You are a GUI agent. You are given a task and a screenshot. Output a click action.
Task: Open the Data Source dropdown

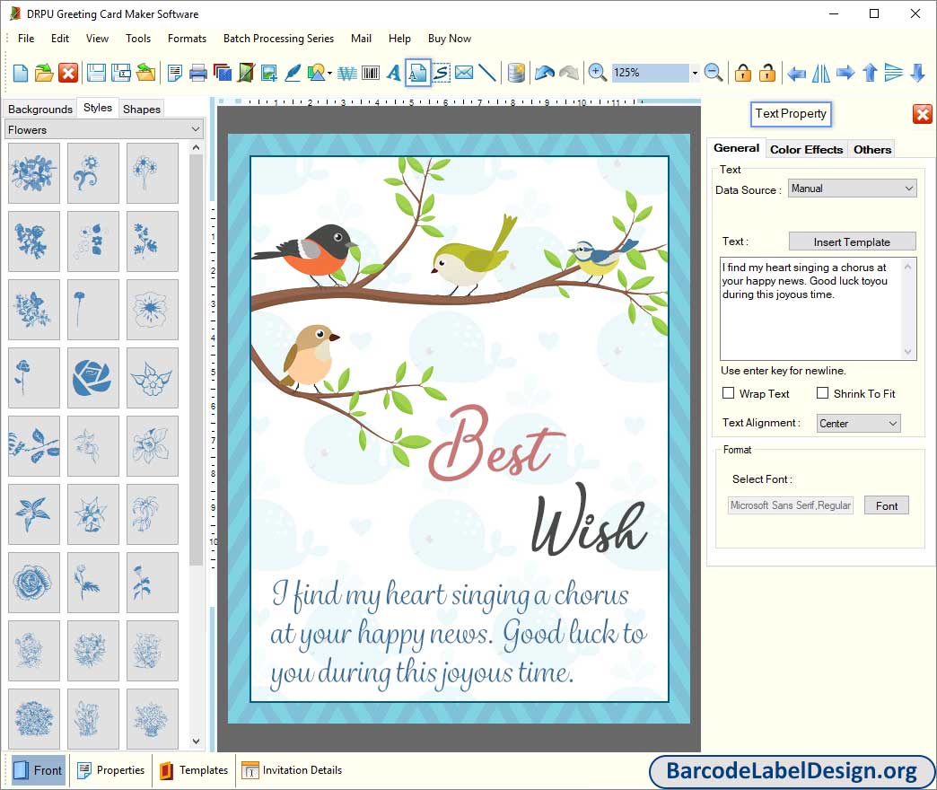click(x=852, y=189)
